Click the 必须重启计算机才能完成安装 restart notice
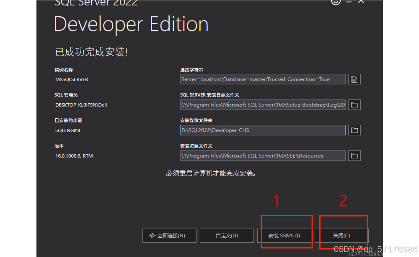This screenshot has height=257, width=419. [x=211, y=173]
